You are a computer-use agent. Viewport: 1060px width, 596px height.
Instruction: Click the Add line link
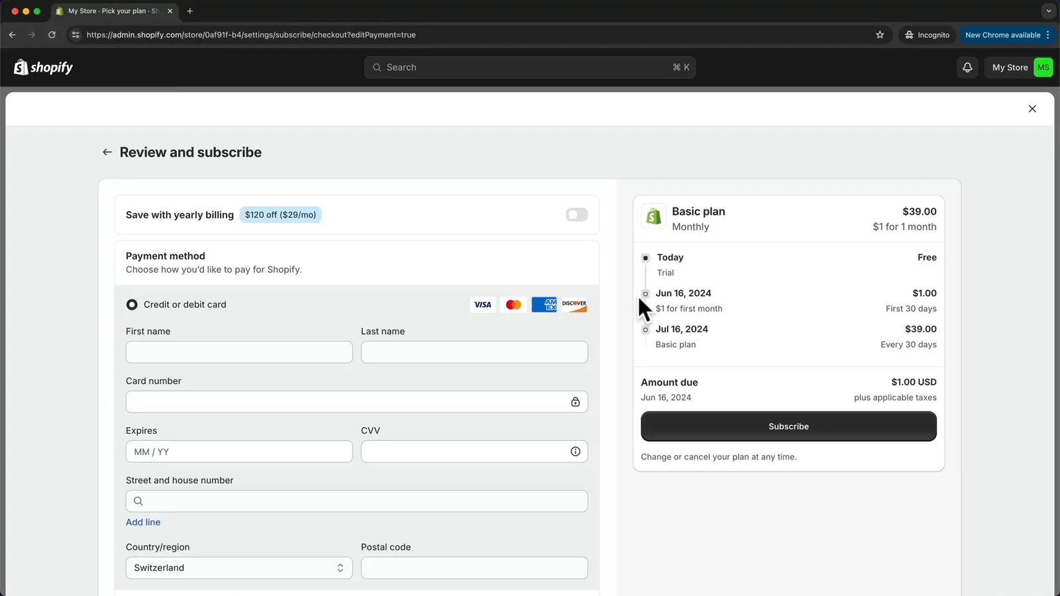coord(143,522)
